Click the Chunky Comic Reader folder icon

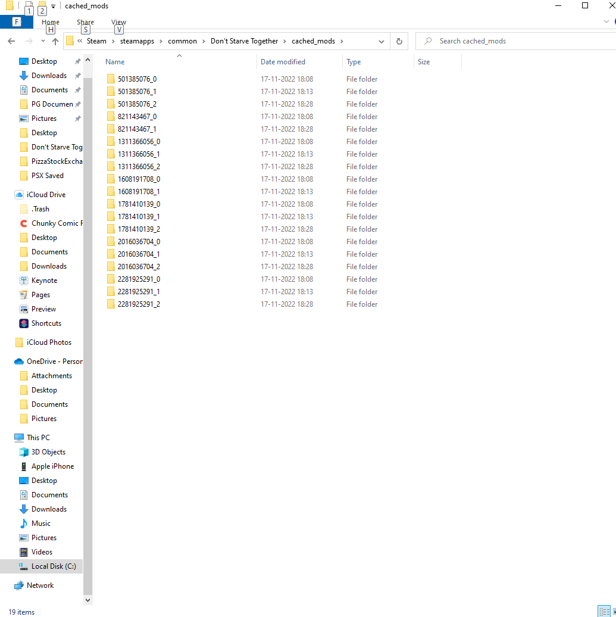point(24,223)
